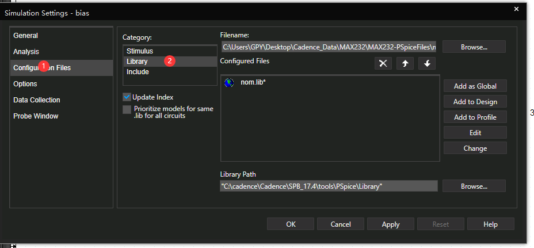Open the General settings section
The height and width of the screenshot is (248, 534).
pos(26,36)
